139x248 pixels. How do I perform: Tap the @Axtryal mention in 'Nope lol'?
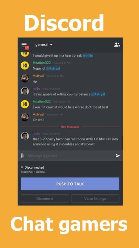click(53, 69)
